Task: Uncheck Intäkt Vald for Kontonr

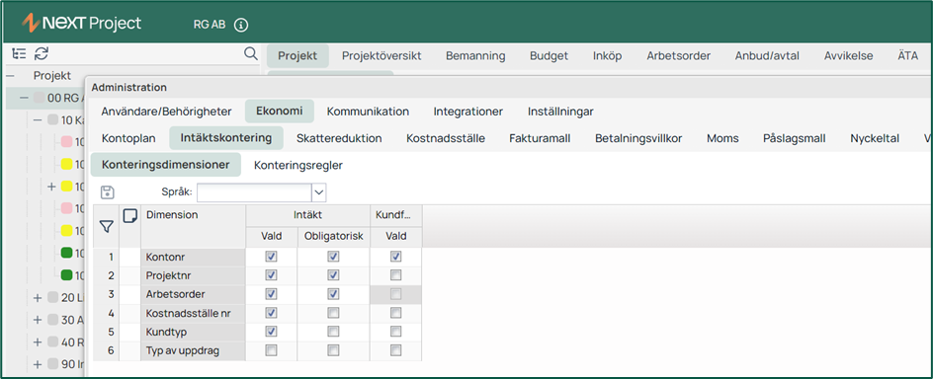Action: tap(272, 257)
